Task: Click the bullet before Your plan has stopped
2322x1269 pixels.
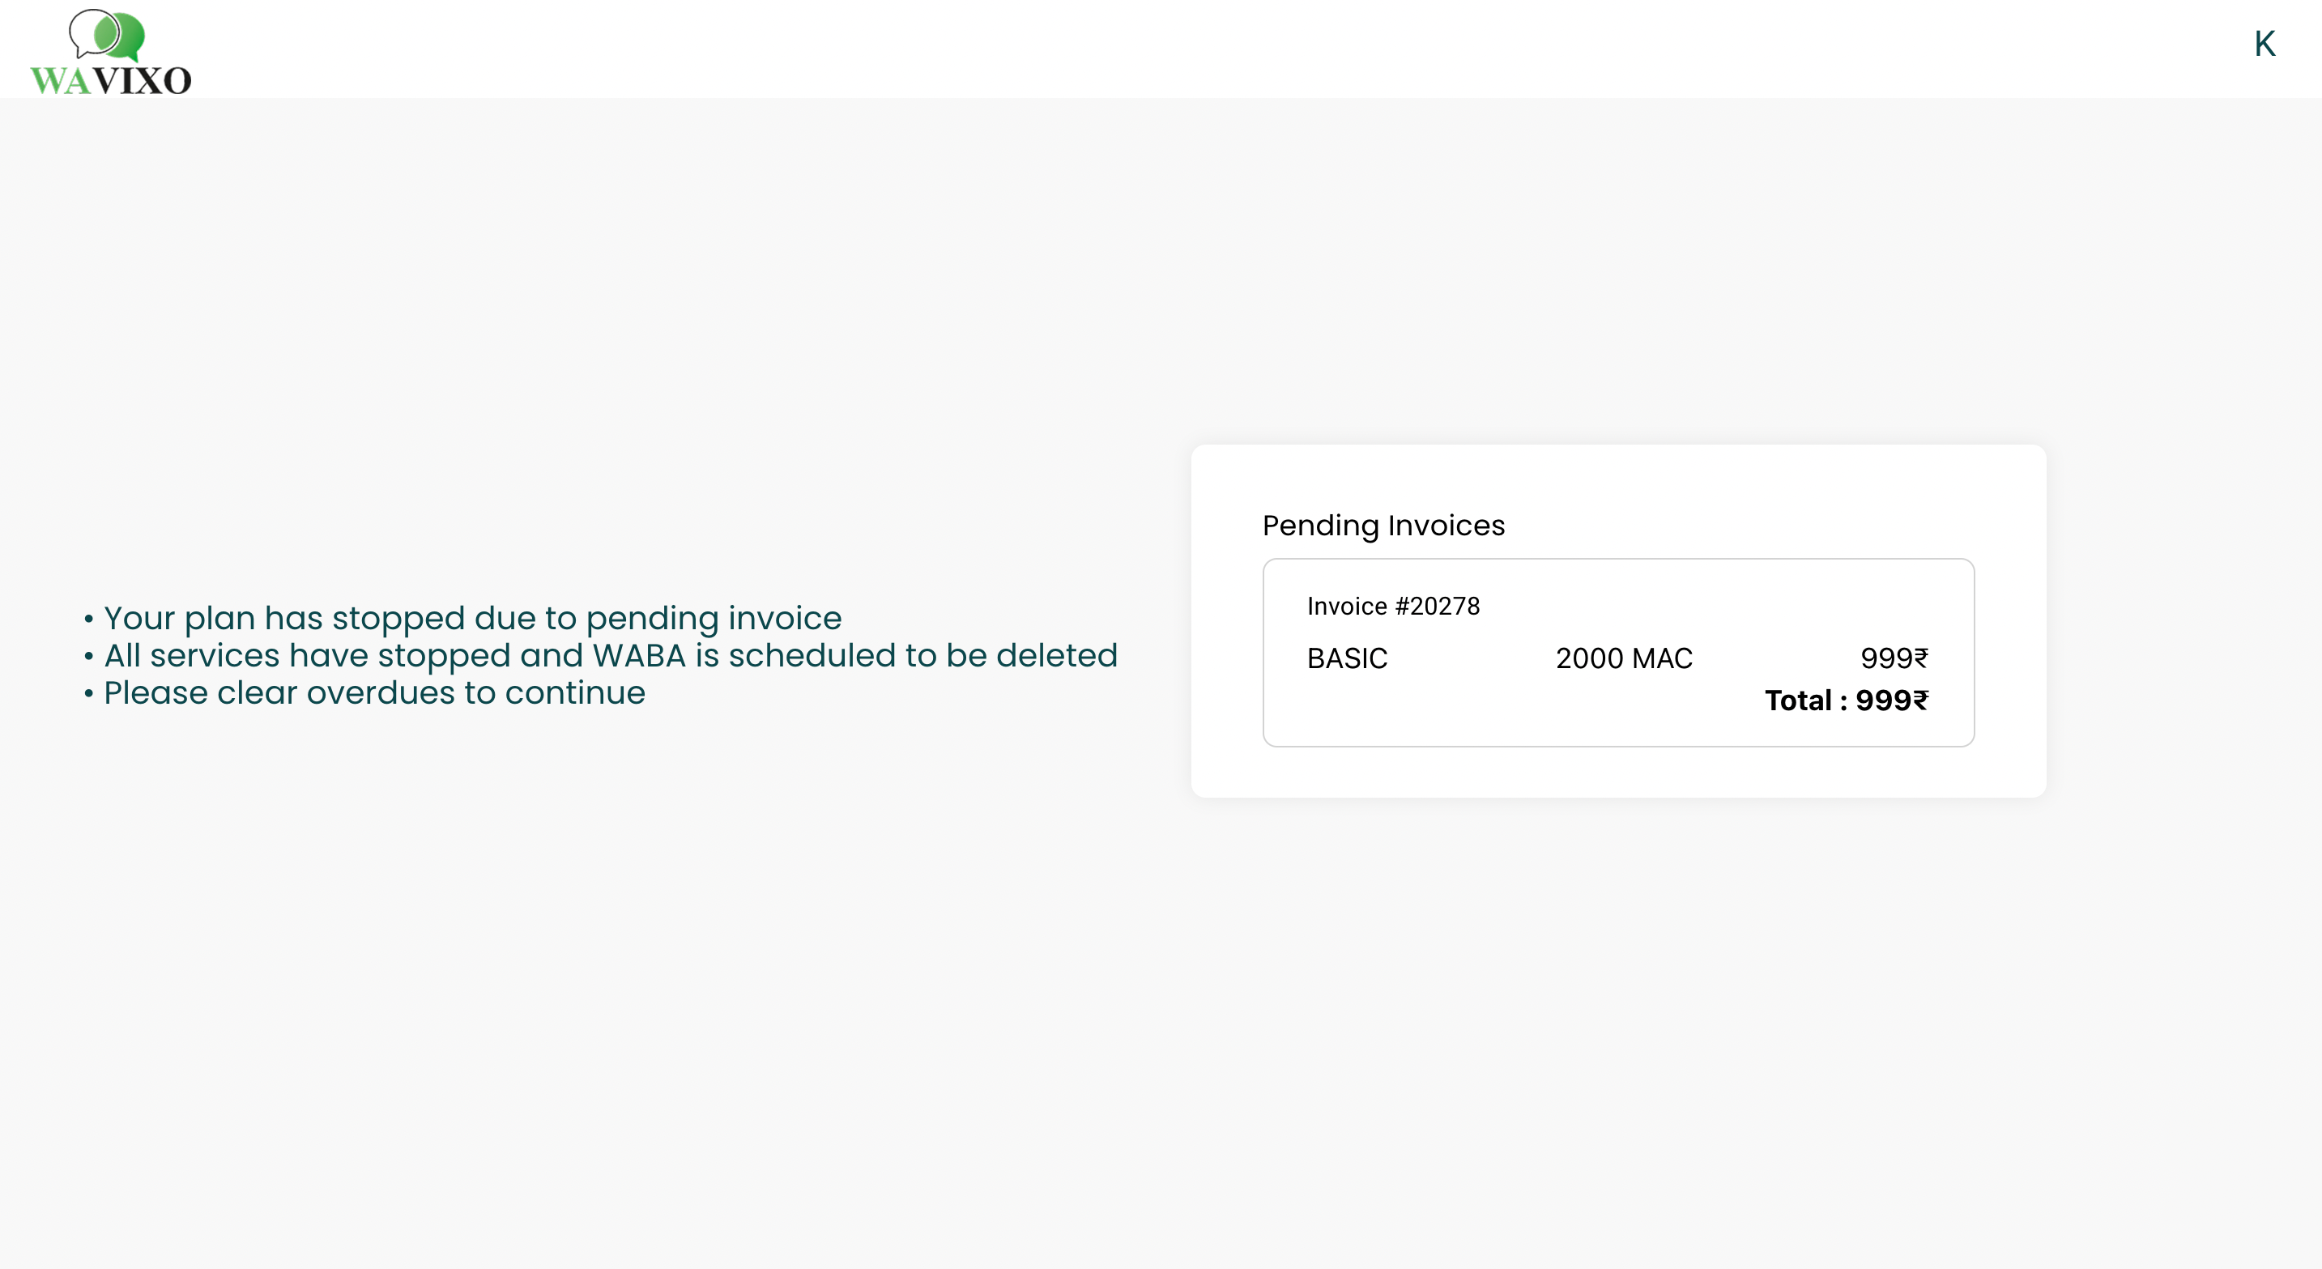Action: point(88,620)
